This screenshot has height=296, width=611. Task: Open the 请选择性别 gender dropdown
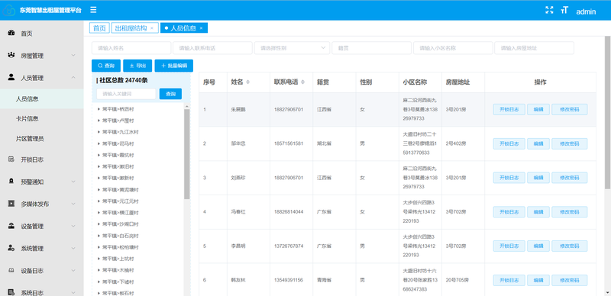click(292, 48)
